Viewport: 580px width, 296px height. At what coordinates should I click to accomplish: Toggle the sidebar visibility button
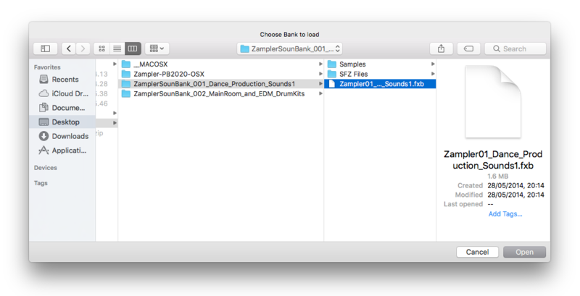point(45,48)
